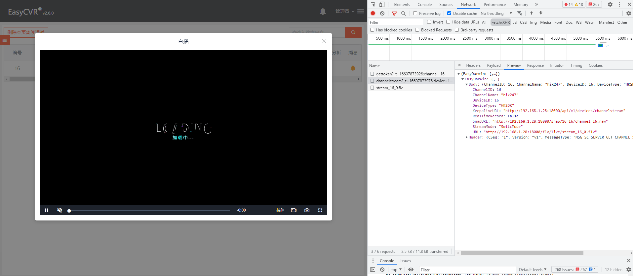The image size is (633, 276).
Task: Import a HAR file
Action: point(532,13)
